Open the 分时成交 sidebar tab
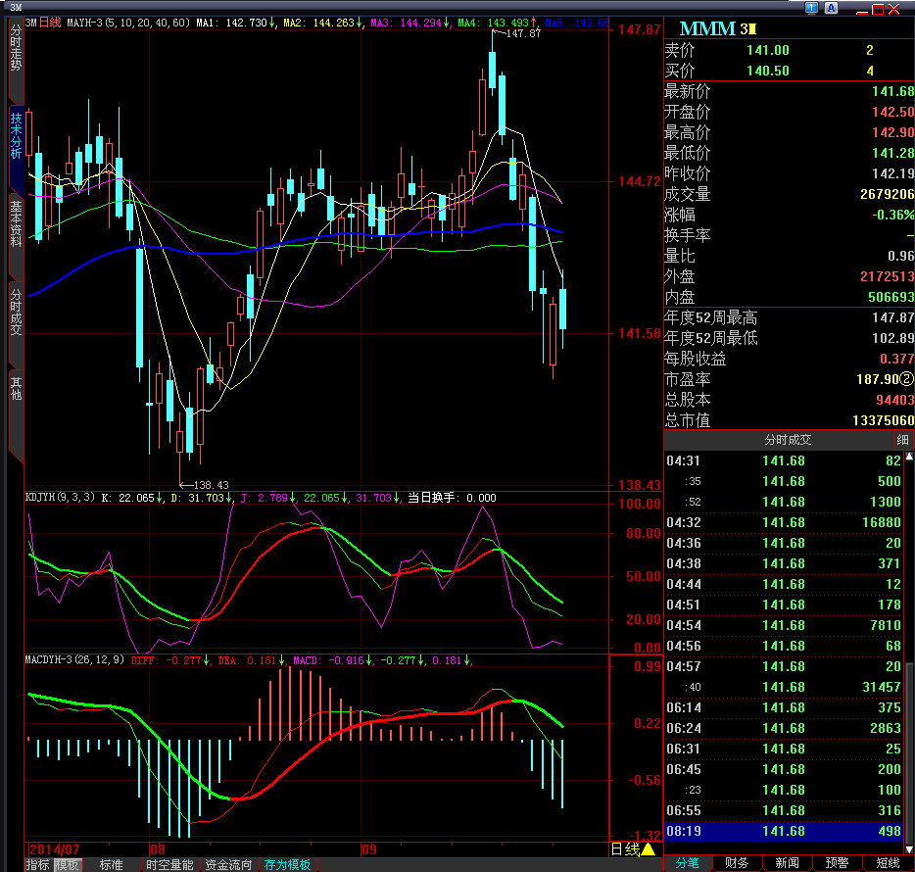Image resolution: width=915 pixels, height=872 pixels. 16,312
